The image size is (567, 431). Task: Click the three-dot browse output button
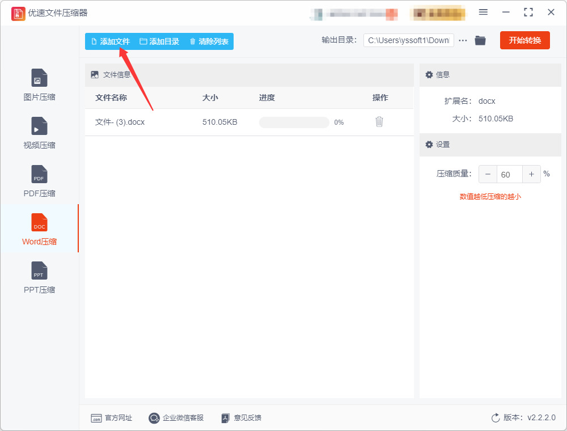point(463,40)
